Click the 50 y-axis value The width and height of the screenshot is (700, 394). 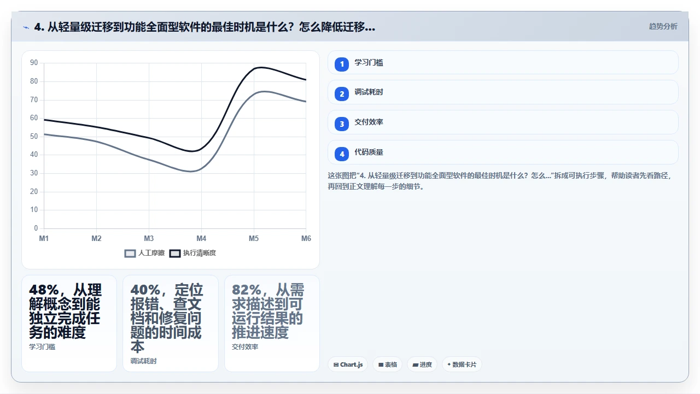pos(34,136)
